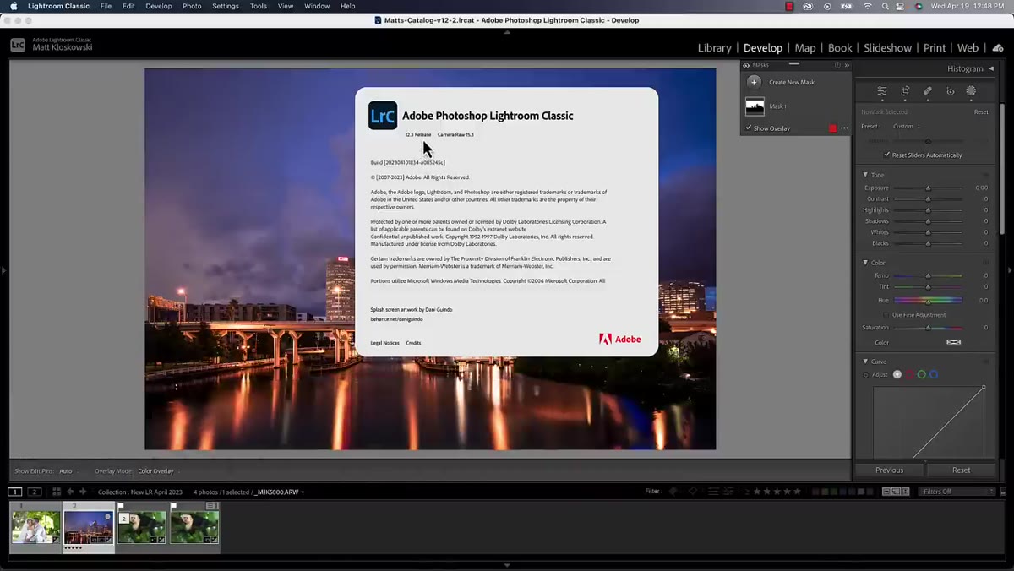Open the three-dot overlay options menu
The image size is (1014, 571).
(x=844, y=128)
